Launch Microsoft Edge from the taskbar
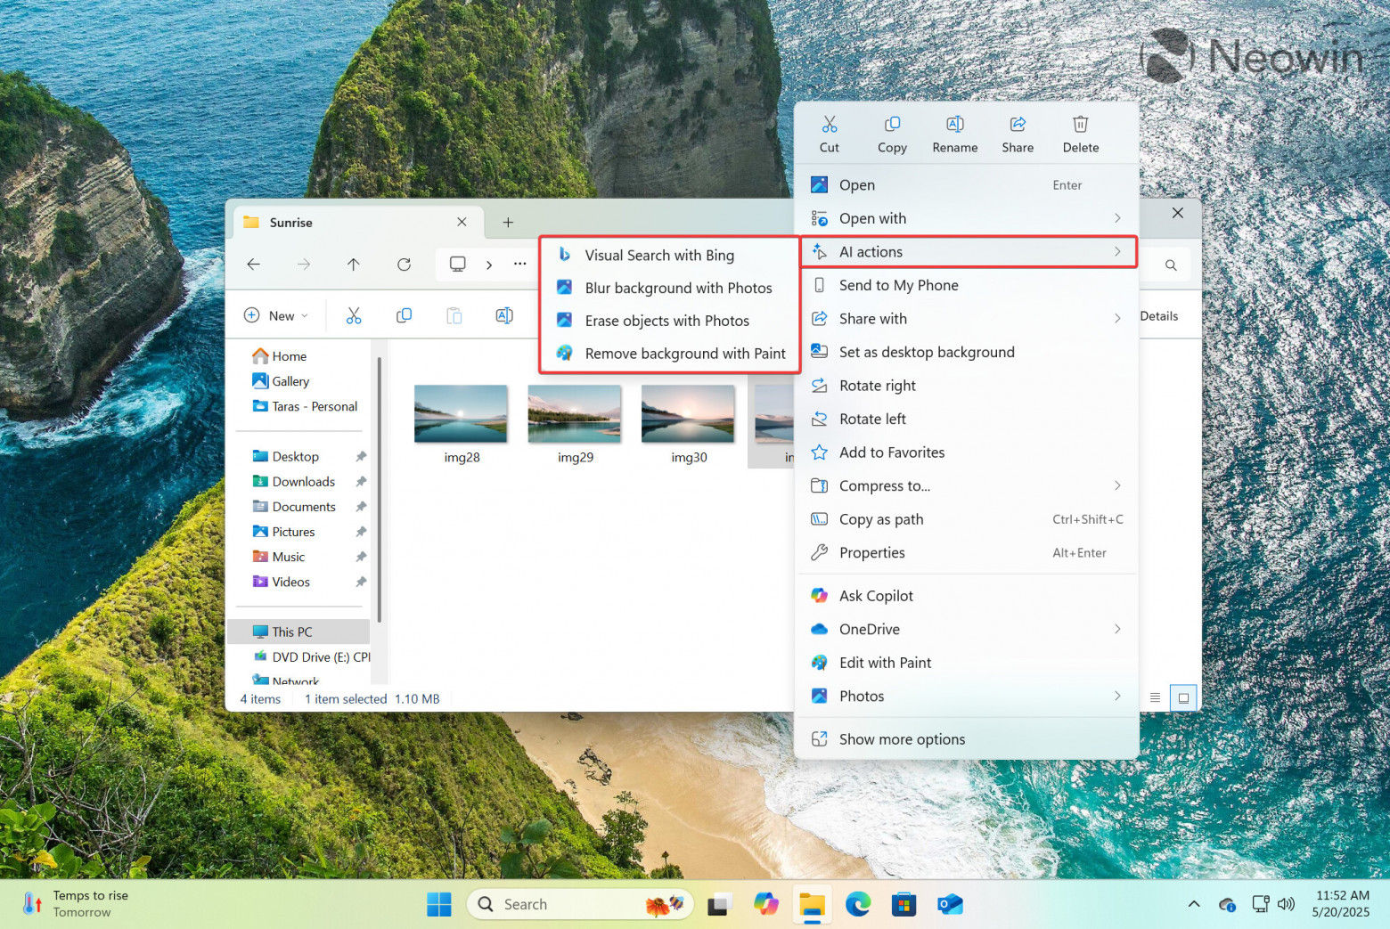This screenshot has height=929, width=1390. (x=857, y=904)
